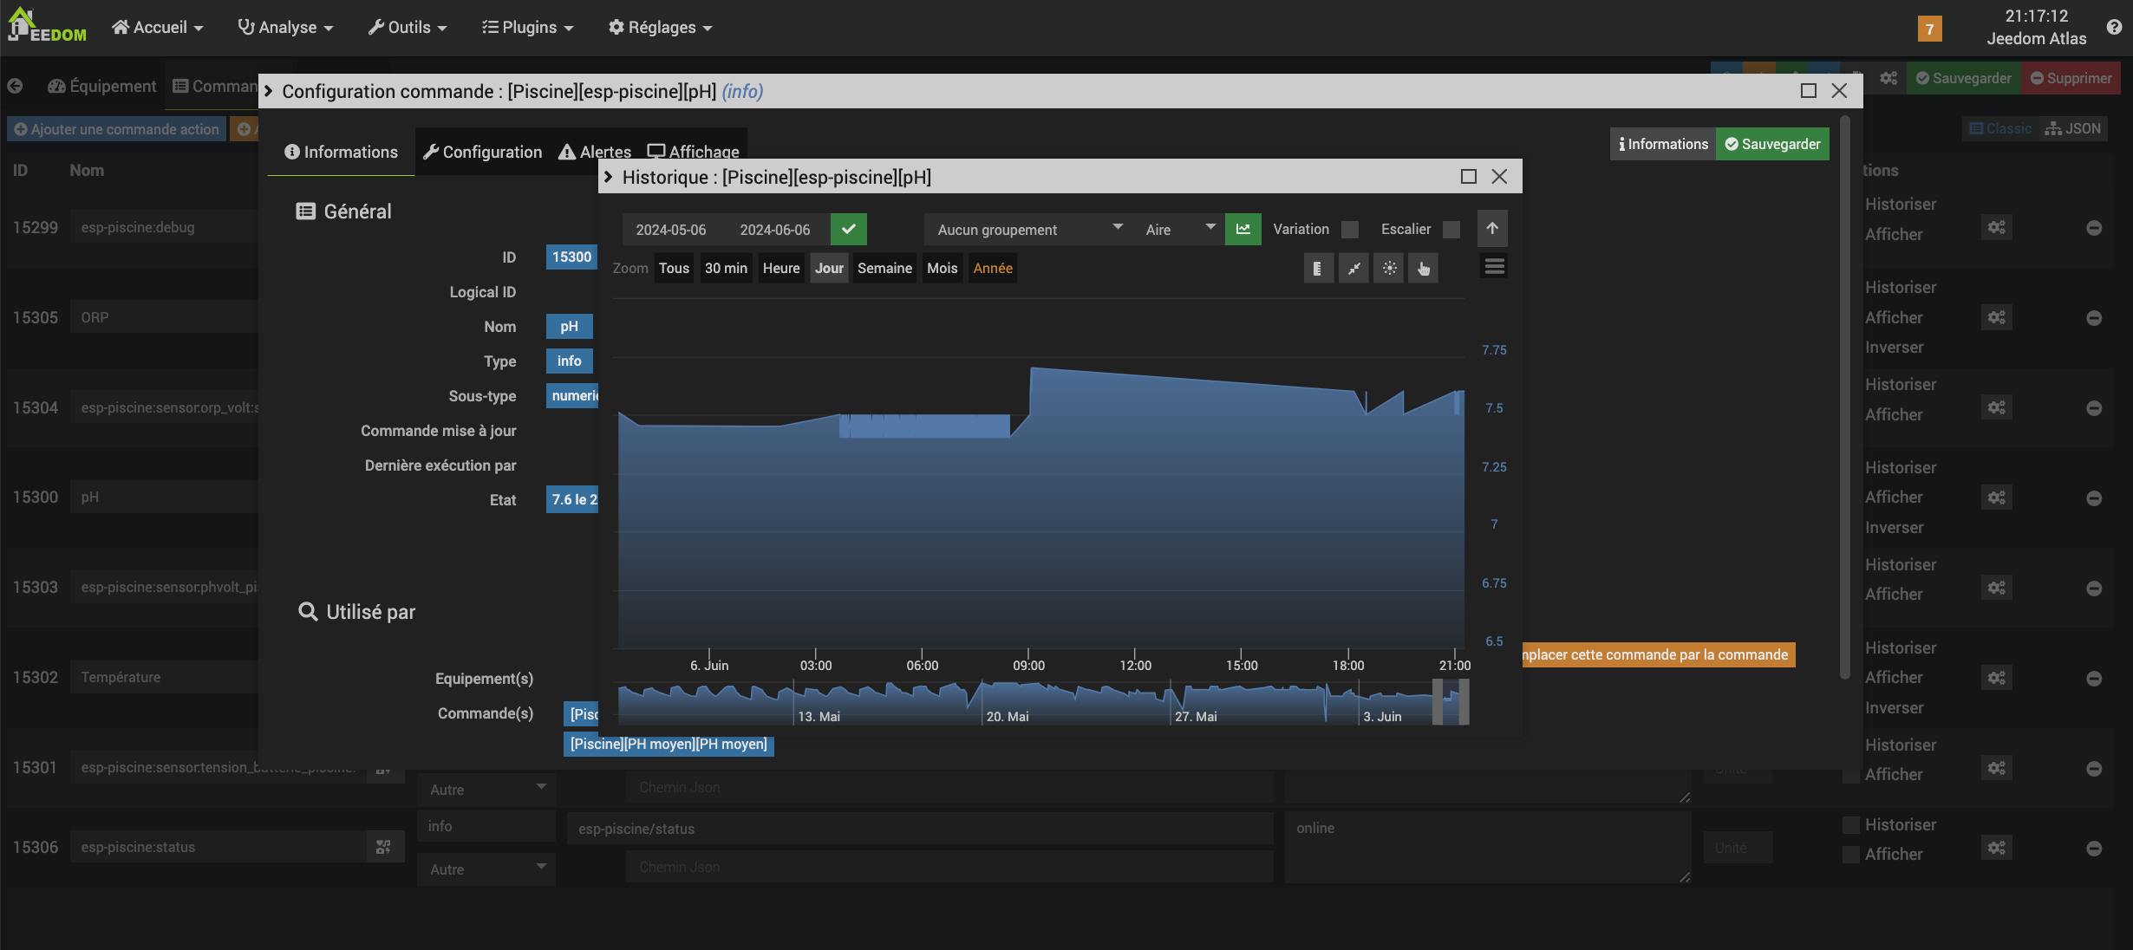2133x950 pixels.
Task: Open the chart hamburger export menu
Action: tap(1494, 267)
